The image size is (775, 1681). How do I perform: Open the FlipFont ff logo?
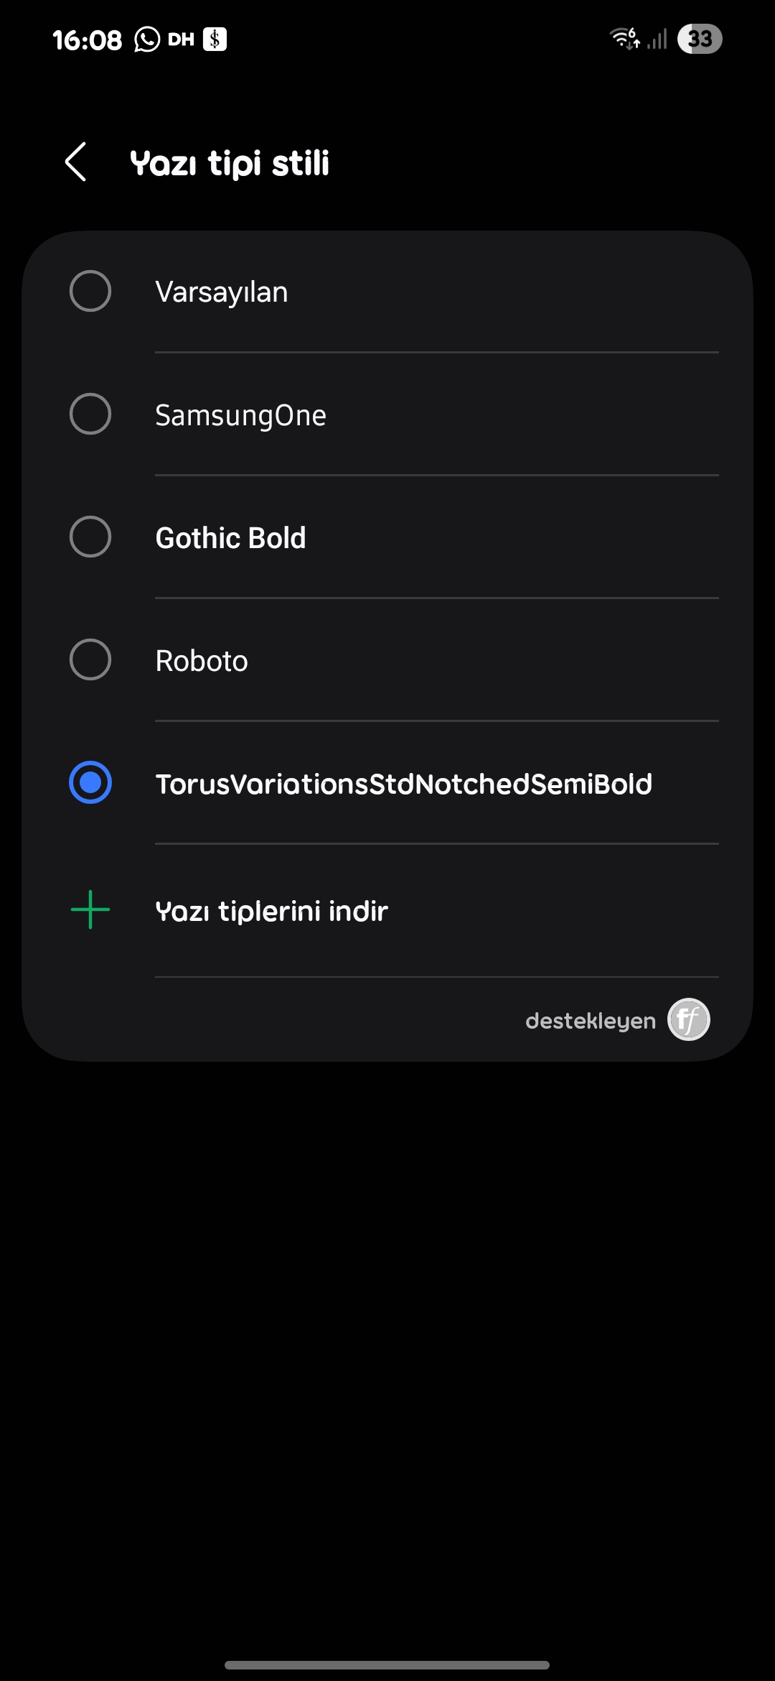tap(689, 1019)
